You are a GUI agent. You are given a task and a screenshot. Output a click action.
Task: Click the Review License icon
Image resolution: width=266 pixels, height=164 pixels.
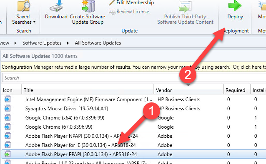[112, 12]
